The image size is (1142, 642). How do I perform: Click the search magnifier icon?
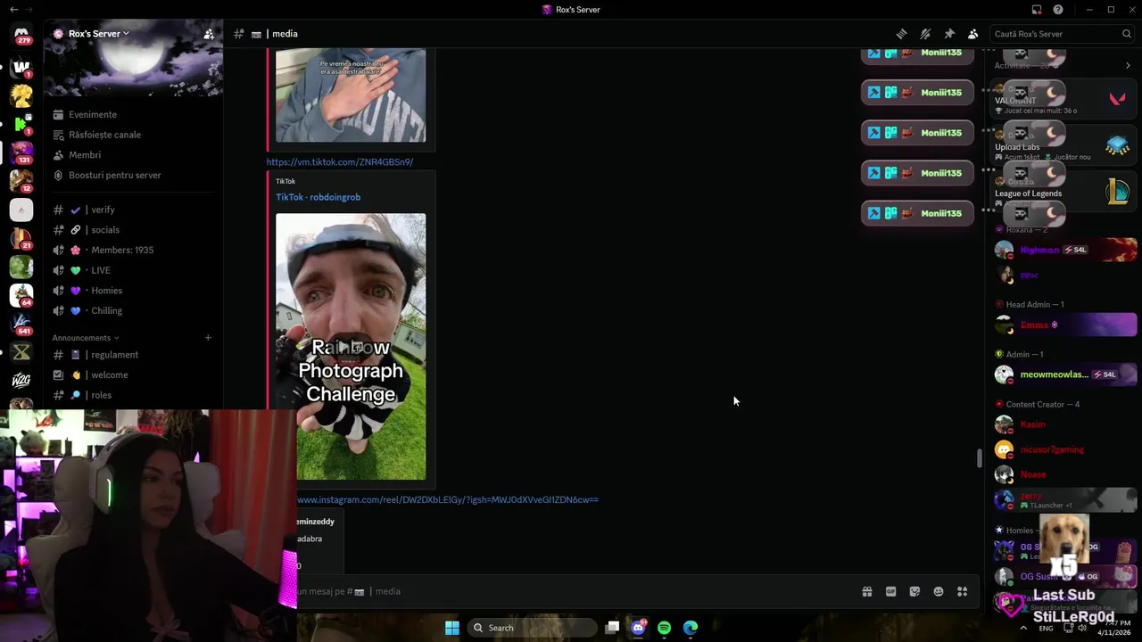pos(1127,34)
